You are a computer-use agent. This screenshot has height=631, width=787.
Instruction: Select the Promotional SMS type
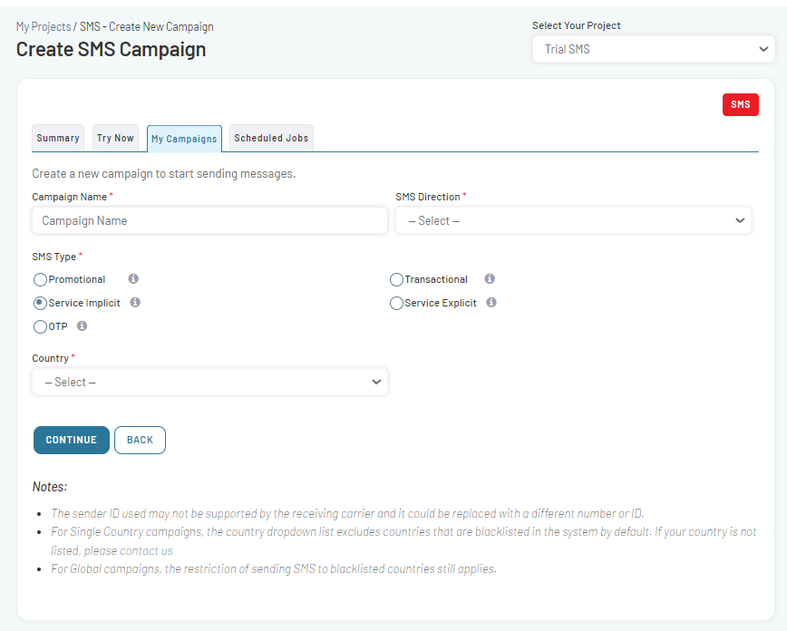pos(40,279)
